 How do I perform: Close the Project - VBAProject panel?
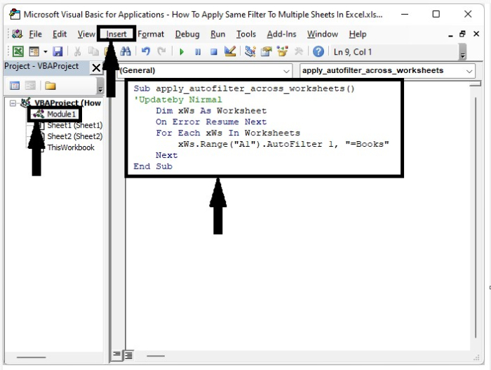tap(96, 67)
